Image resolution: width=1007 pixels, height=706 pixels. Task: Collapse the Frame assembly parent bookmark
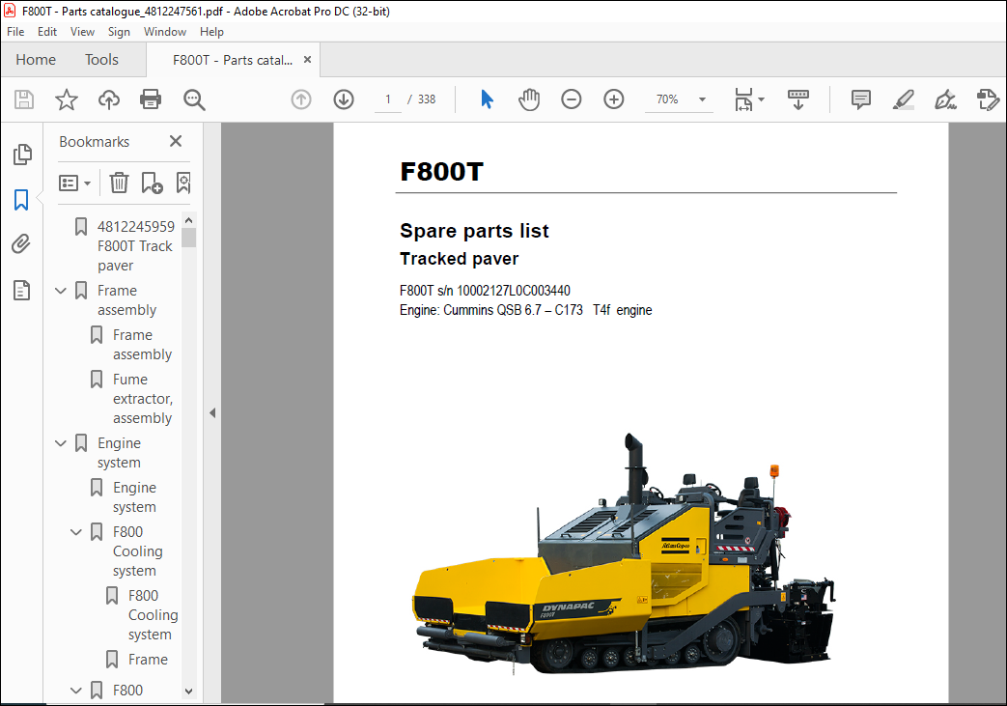61,291
